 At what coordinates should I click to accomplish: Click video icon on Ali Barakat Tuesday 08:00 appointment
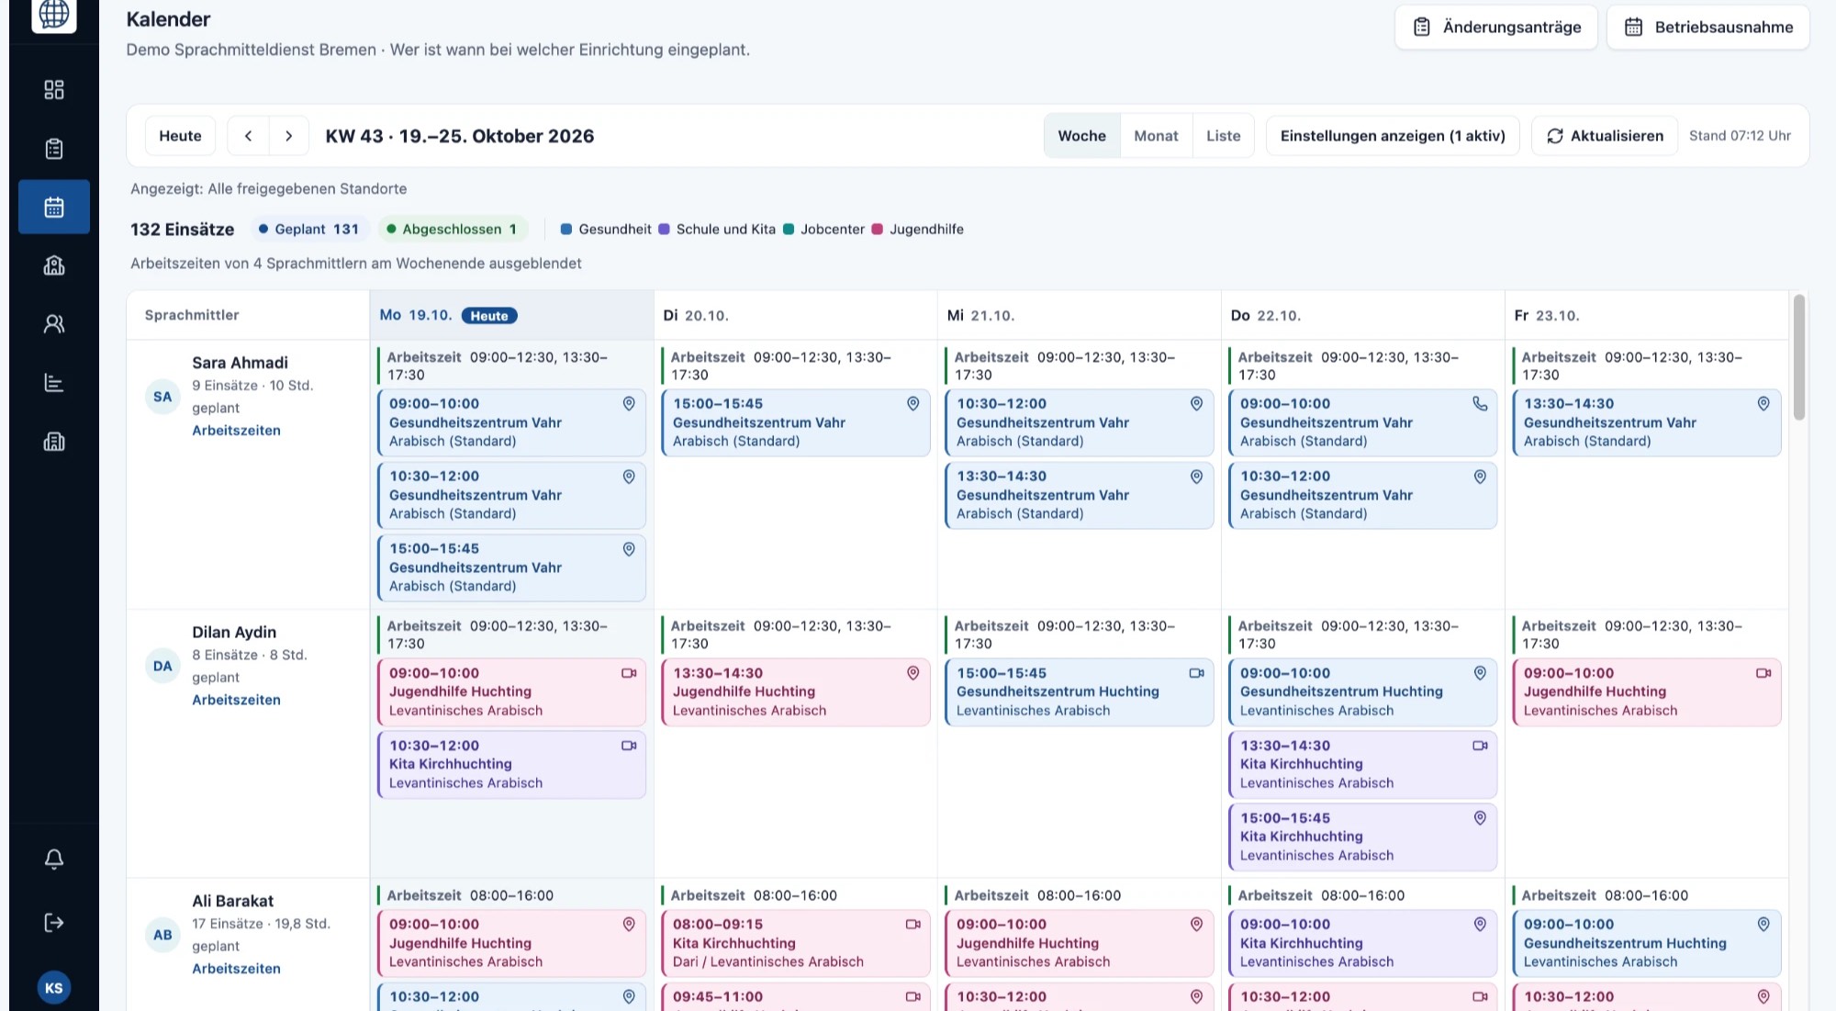(912, 925)
